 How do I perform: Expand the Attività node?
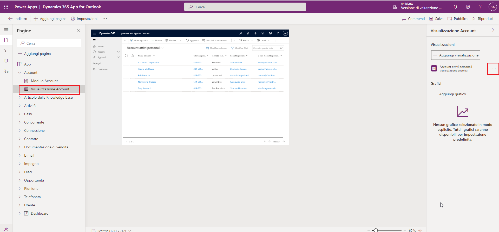tap(19, 106)
